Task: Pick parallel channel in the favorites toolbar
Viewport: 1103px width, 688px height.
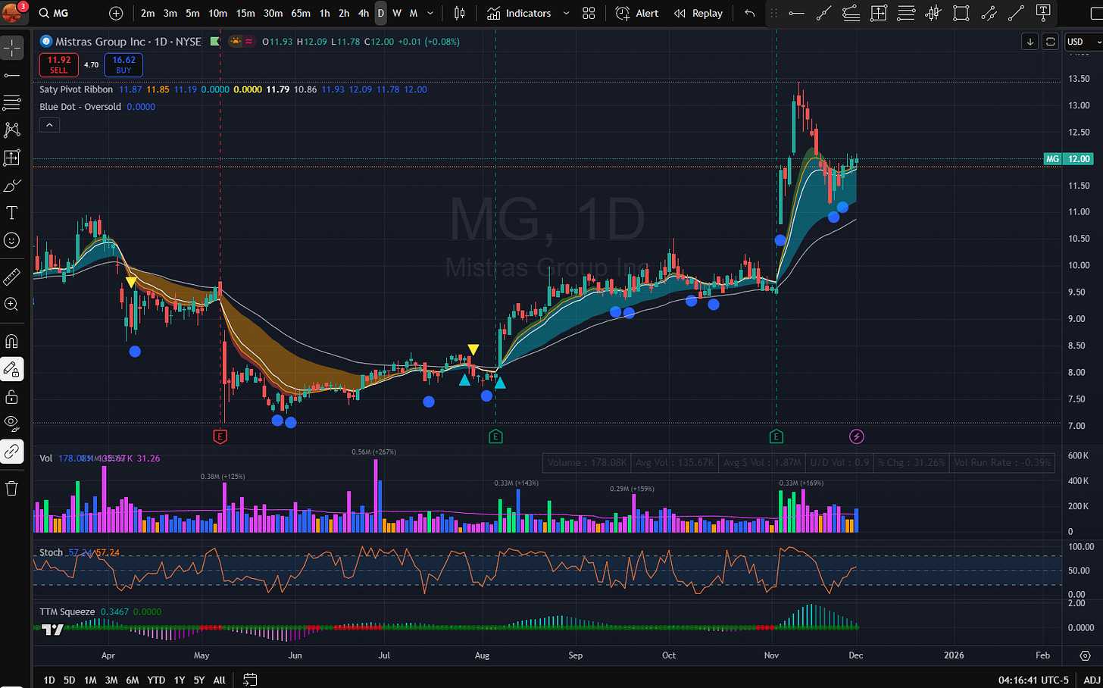Action: point(989,13)
